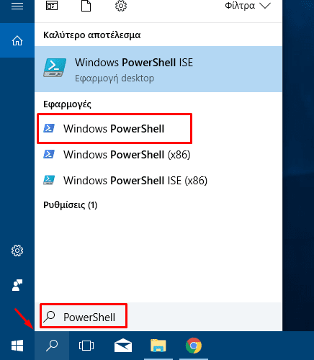
Task: Click the feedback person icon in the sidebar
Action: click(17, 285)
